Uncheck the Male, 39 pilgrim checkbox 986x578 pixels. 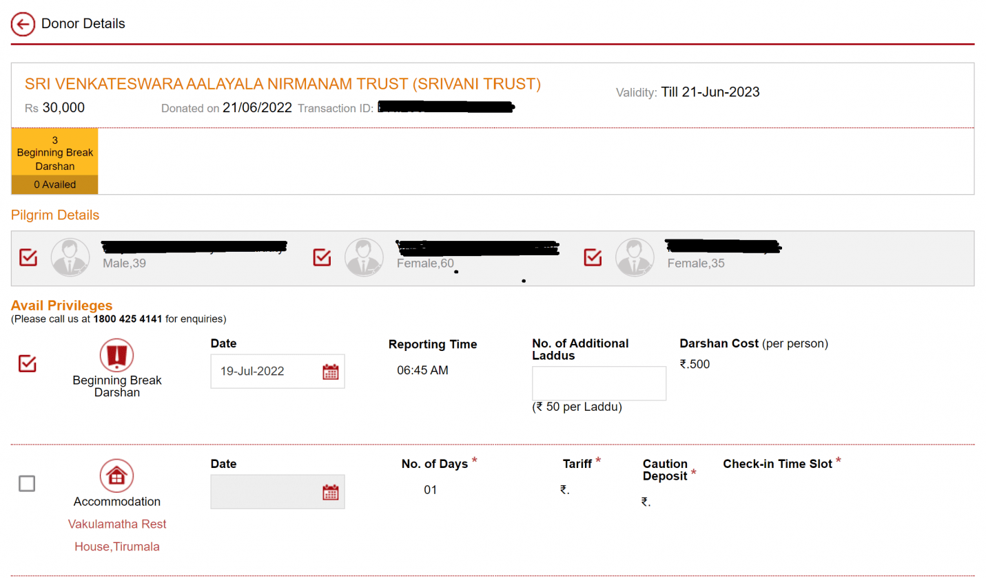click(28, 257)
